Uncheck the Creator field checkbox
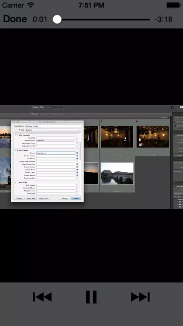 click(x=77, y=153)
